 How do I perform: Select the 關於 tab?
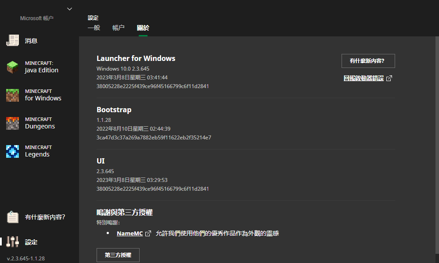tap(143, 28)
